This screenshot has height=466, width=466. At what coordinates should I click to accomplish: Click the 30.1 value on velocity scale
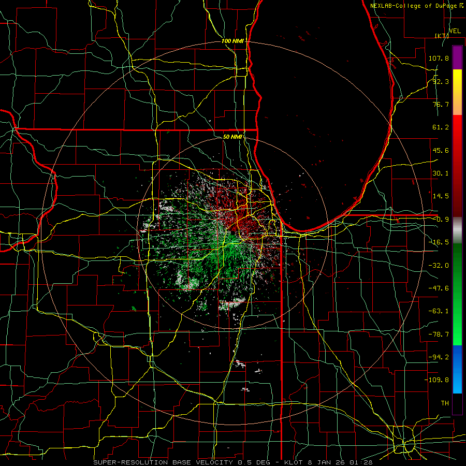(x=441, y=173)
